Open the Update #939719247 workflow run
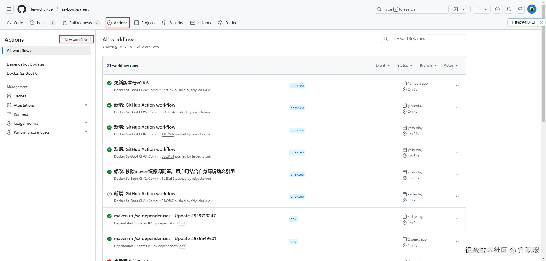The width and height of the screenshot is (546, 261). point(165,216)
